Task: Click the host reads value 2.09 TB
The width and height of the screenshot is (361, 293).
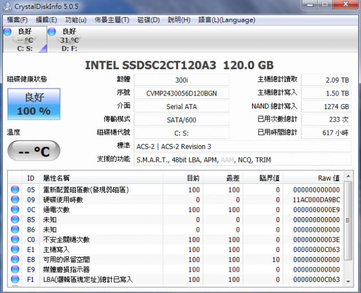Action: (326, 80)
